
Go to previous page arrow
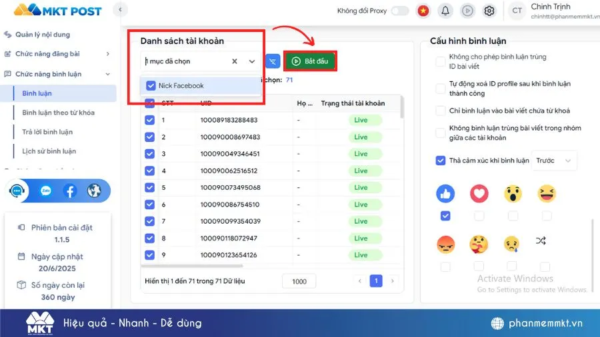[x=360, y=281]
